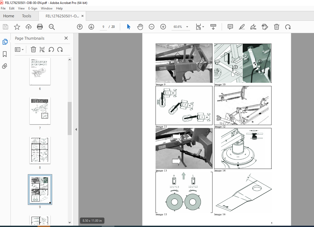314x227 pixels.
Task: Click the Image 12 caption text
Action: [220, 127]
